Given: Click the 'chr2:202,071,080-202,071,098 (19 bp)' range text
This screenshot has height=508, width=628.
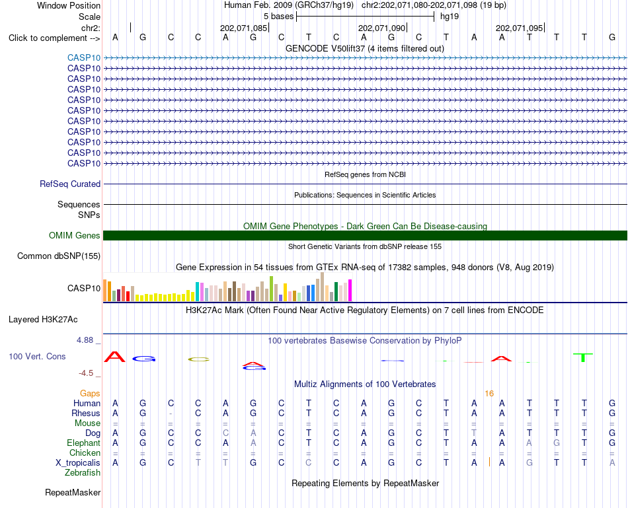Looking at the screenshot, I should (x=434, y=5).
